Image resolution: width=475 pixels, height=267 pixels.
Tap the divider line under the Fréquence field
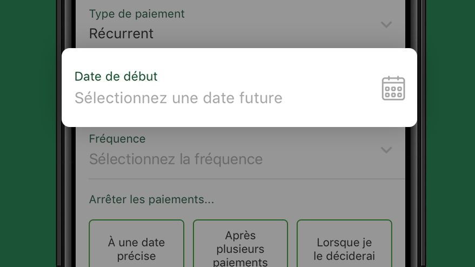(247, 179)
